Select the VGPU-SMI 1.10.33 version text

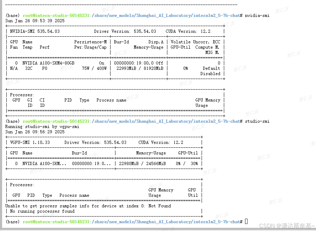(x=30, y=142)
